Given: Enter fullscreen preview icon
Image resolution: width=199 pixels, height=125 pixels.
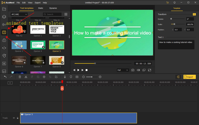Looking at the screenshot, I should 149,70.
